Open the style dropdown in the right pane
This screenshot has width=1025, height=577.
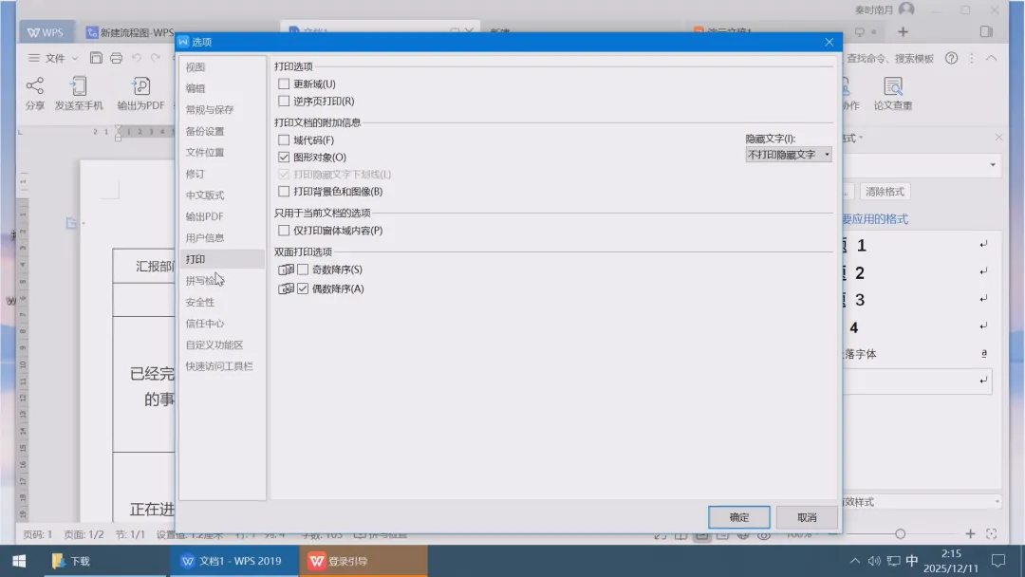(993, 165)
